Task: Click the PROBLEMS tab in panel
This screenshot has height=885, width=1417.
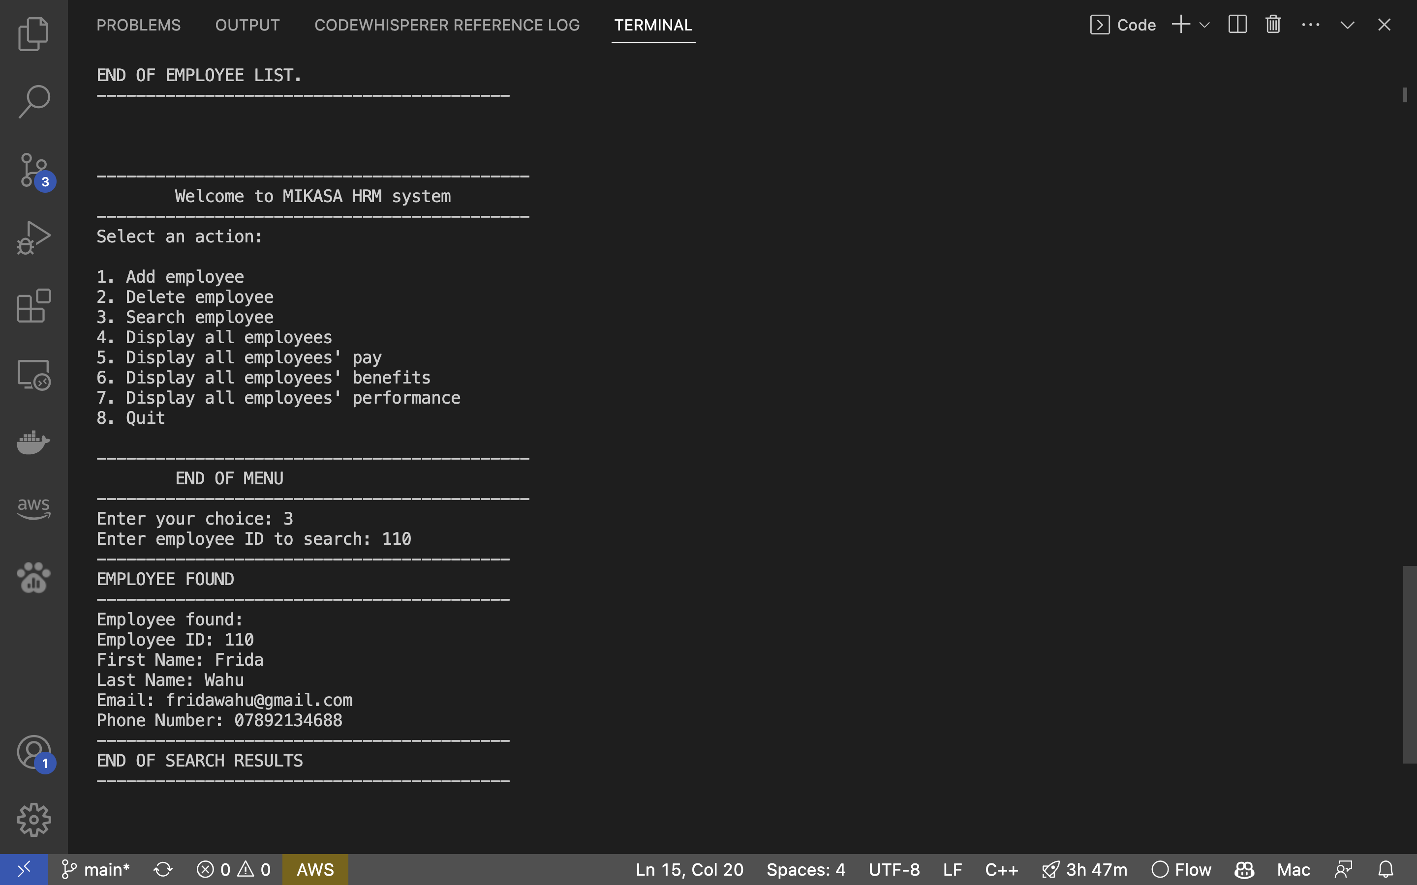Action: click(x=138, y=25)
